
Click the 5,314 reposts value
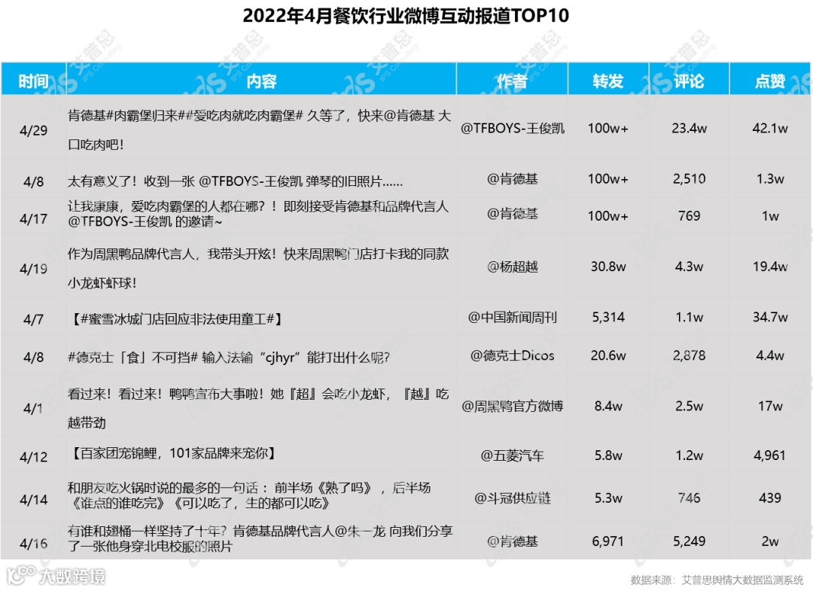click(608, 317)
